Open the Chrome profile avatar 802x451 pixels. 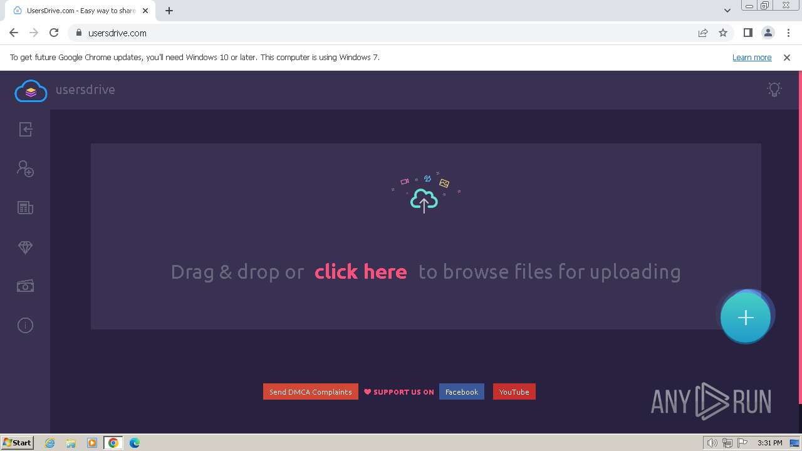[768, 33]
